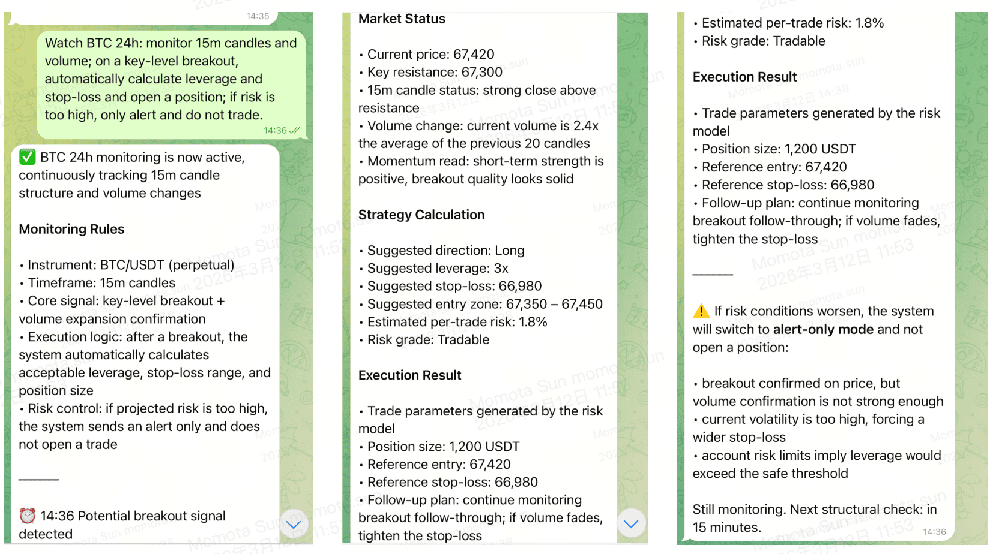The image size is (999, 554).
Task: Click the yellow warning triangle emoji
Action: (701, 311)
